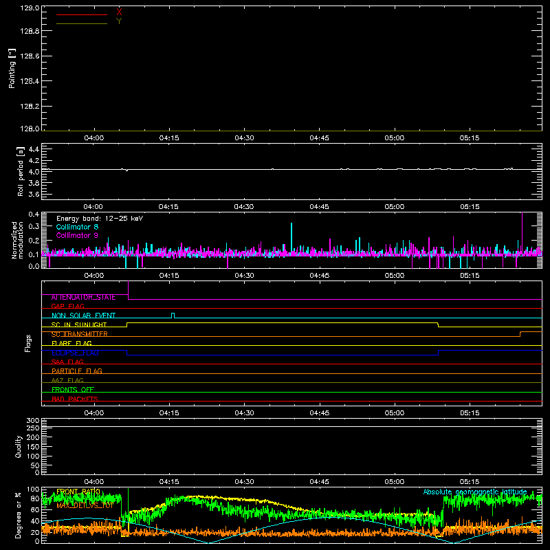Click the FRONTS_OFF flag label
The height and width of the screenshot is (550, 550).
point(73,390)
